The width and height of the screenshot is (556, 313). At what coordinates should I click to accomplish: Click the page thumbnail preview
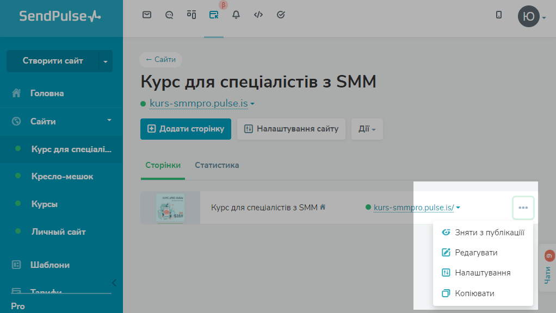[170, 208]
